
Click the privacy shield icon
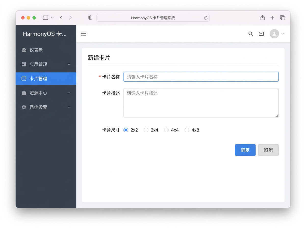(x=90, y=18)
